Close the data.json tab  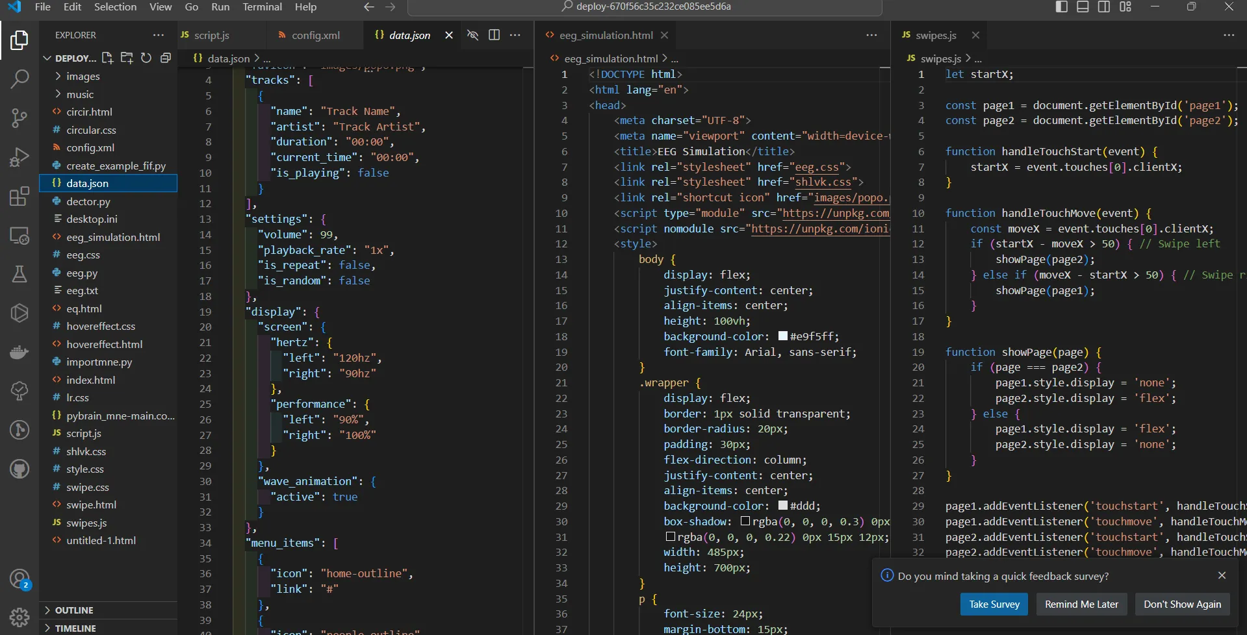(x=448, y=35)
